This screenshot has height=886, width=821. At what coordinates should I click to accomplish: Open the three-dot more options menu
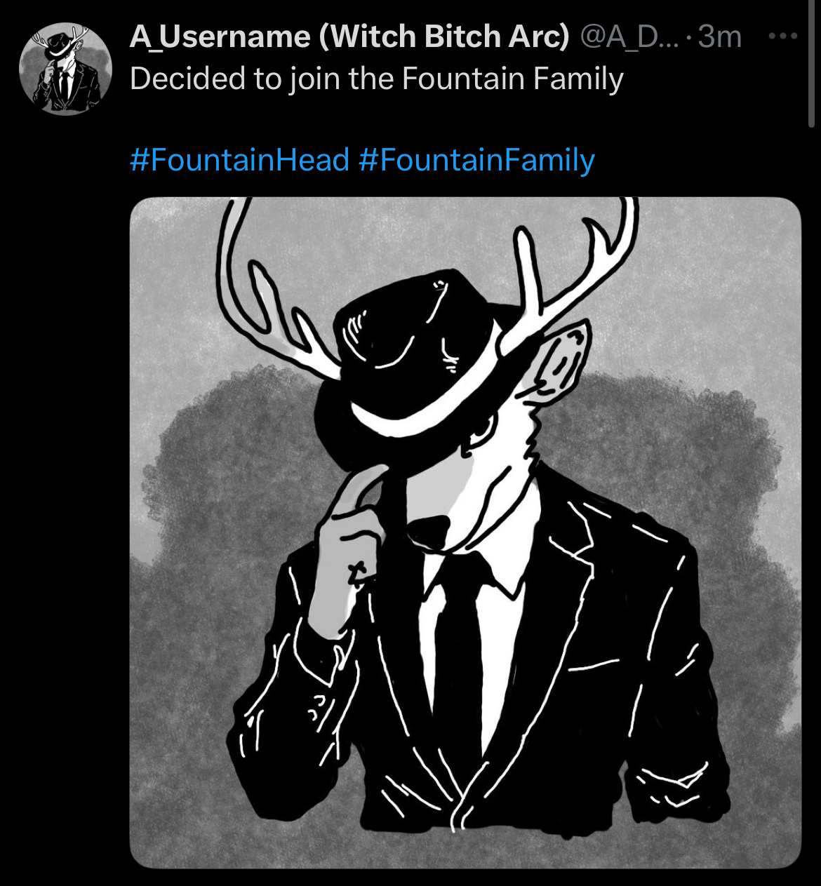click(783, 36)
